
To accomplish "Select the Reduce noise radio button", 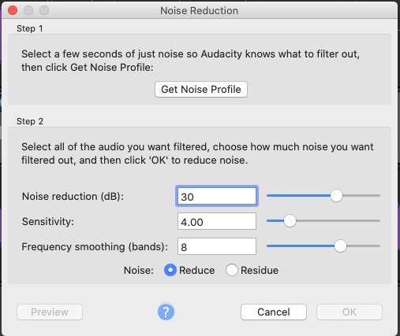I will (x=170, y=270).
